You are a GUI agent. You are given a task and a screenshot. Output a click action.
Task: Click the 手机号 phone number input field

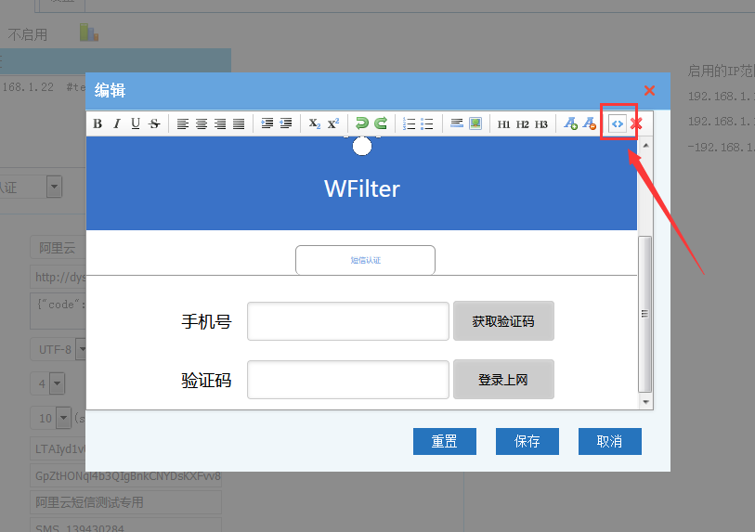pyautogui.click(x=347, y=321)
